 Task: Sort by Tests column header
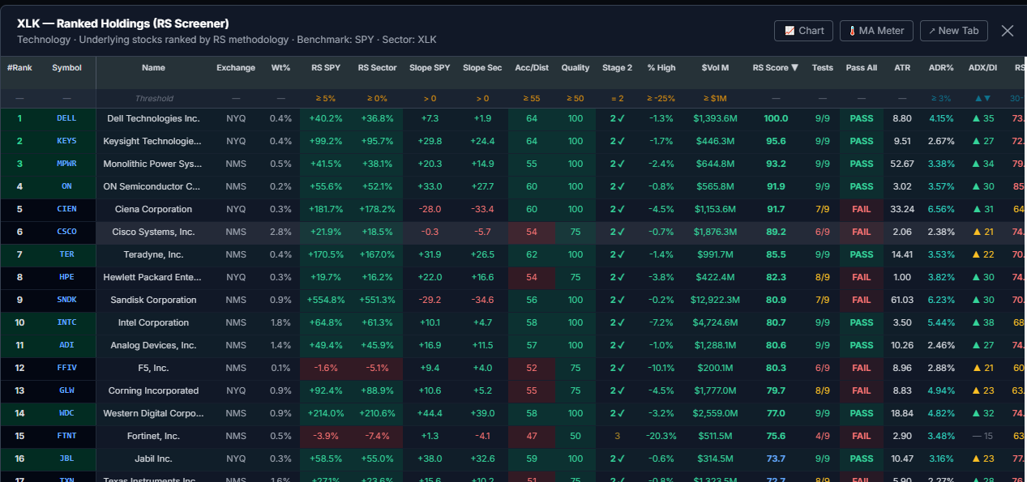tap(822, 68)
